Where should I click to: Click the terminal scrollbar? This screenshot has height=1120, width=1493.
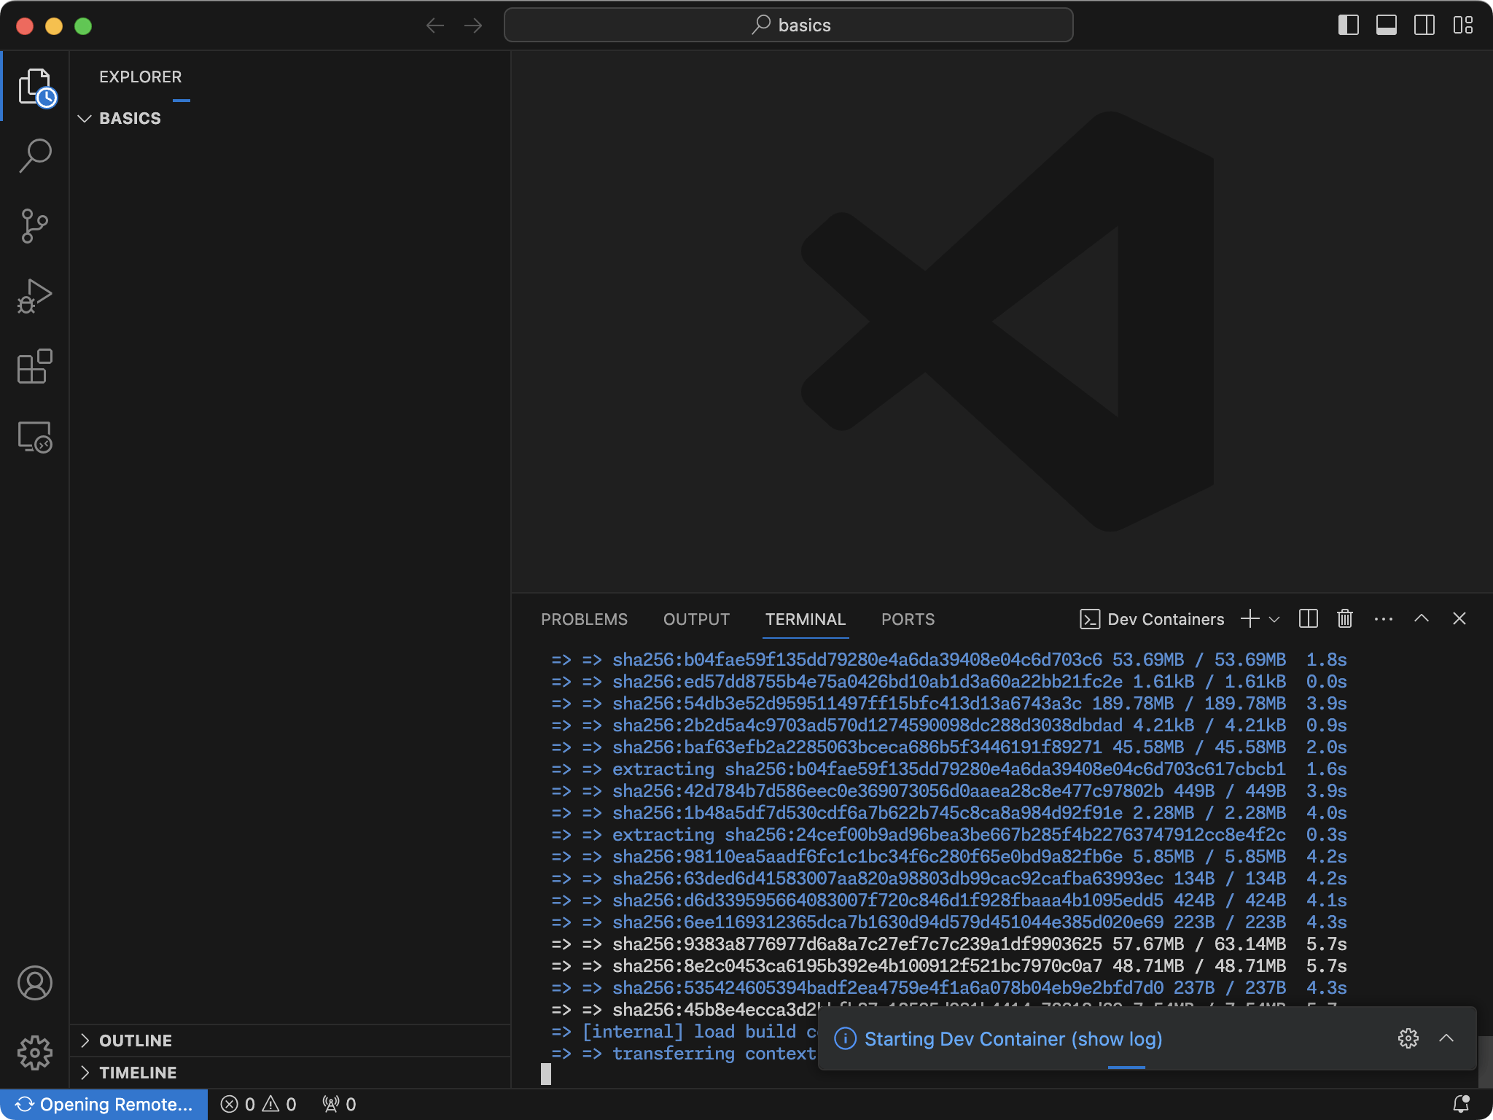click(x=1484, y=1061)
